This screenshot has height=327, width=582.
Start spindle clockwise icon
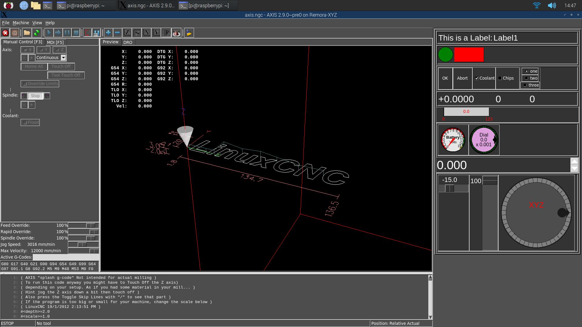click(x=47, y=96)
